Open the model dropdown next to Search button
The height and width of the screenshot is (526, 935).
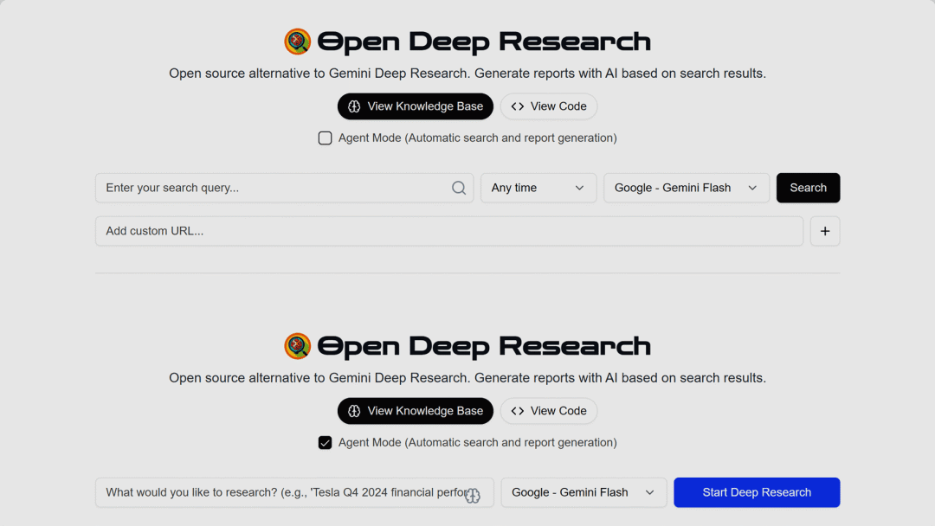(x=687, y=188)
